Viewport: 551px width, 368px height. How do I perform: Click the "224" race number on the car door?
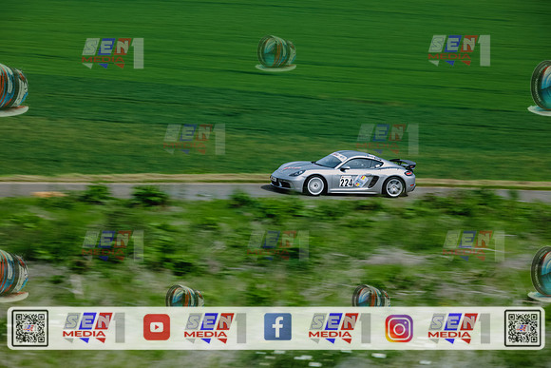pos(346,182)
